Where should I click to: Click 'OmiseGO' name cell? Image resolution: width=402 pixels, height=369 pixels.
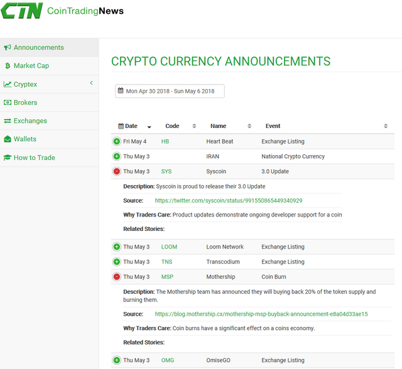218,360
